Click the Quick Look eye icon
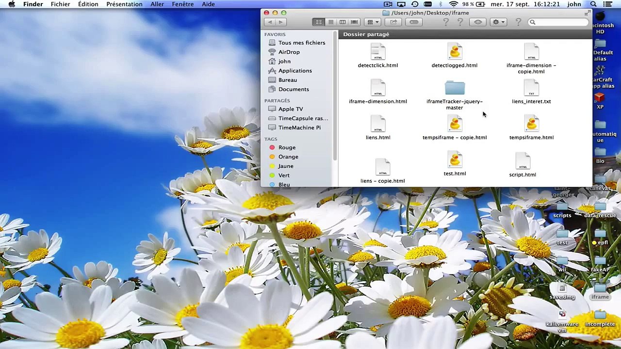This screenshot has width=621, height=349. [x=478, y=22]
